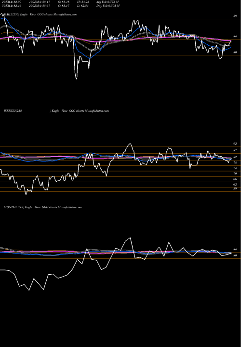
Task: Click the 92 axis label on weekly chart
Action: coord(235,144)
